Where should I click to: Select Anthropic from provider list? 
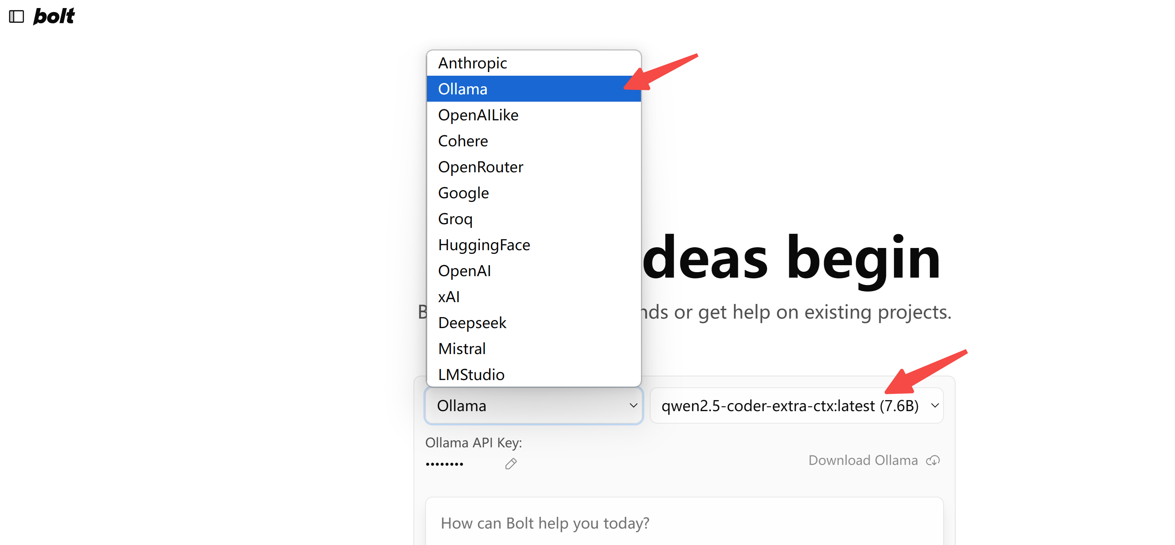click(472, 63)
